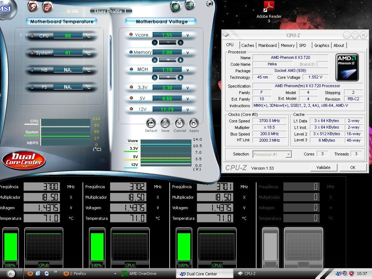Click the Core Voltage value "1.552 V"
372x279 pixels.
(x=315, y=77)
